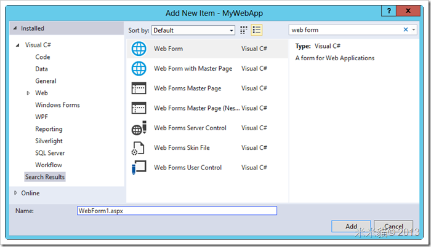
Task: Select the Code category
Action: (42, 57)
